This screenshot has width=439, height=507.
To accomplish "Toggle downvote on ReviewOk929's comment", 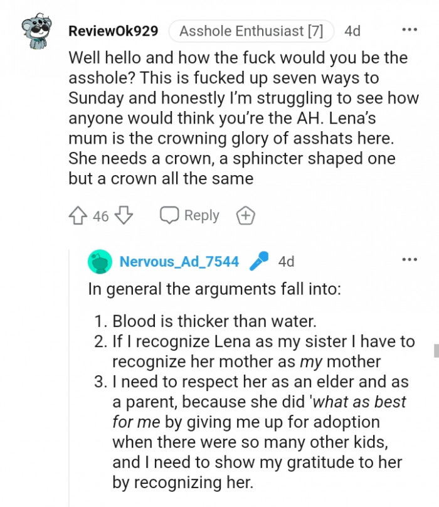I will (x=124, y=215).
